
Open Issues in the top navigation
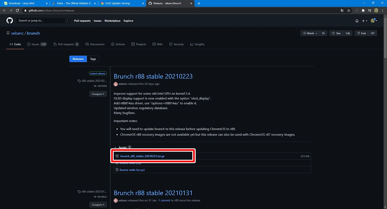point(98,21)
